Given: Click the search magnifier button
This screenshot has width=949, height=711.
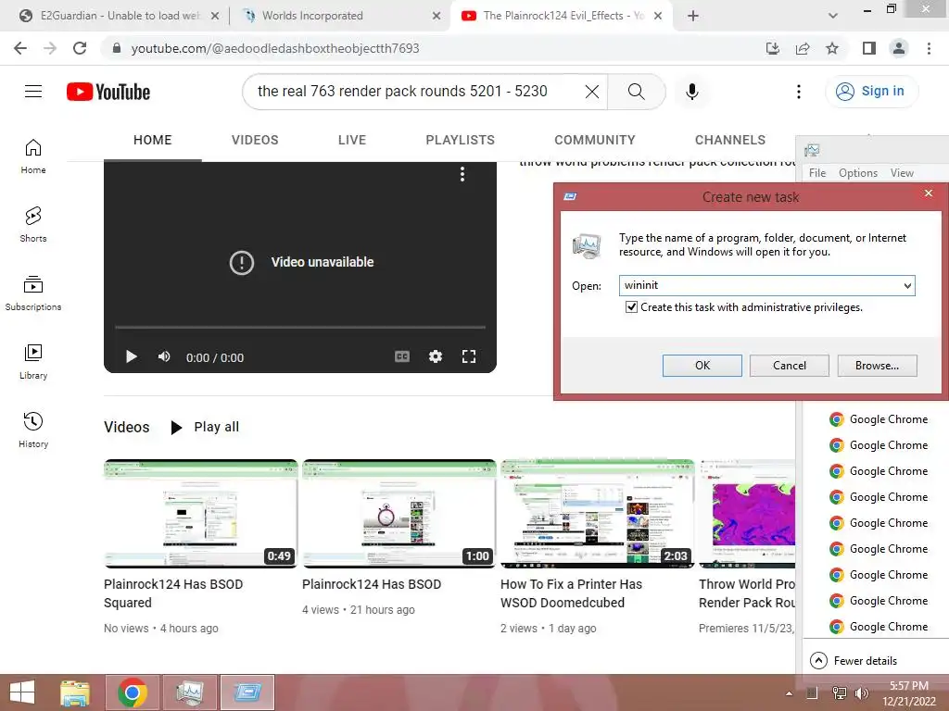Looking at the screenshot, I should 636,92.
